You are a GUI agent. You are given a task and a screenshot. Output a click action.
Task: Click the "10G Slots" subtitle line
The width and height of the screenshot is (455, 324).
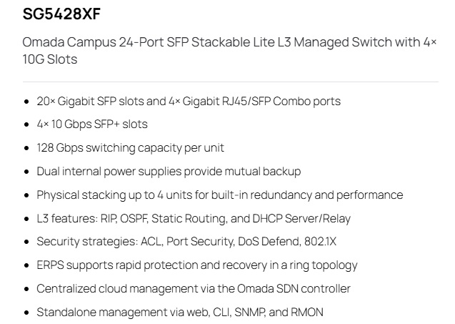pos(50,59)
